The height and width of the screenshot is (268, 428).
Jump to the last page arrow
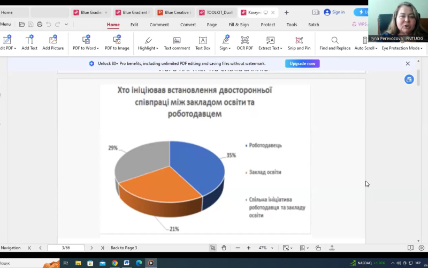(x=102, y=248)
